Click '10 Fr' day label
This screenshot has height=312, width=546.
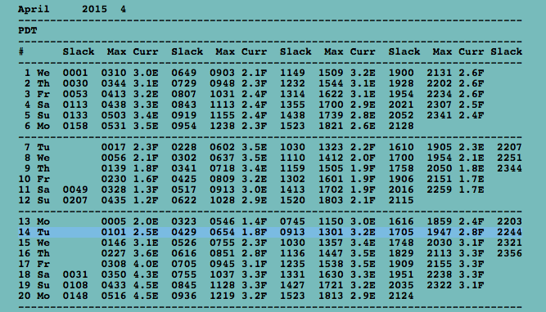tap(34, 180)
